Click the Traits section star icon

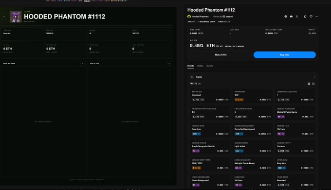click(x=192, y=77)
